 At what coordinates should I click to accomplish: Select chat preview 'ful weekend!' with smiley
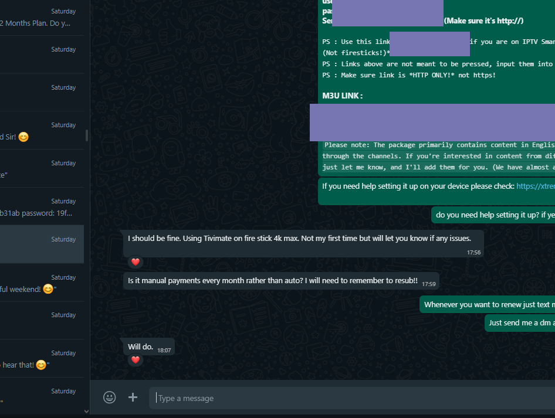[42, 283]
